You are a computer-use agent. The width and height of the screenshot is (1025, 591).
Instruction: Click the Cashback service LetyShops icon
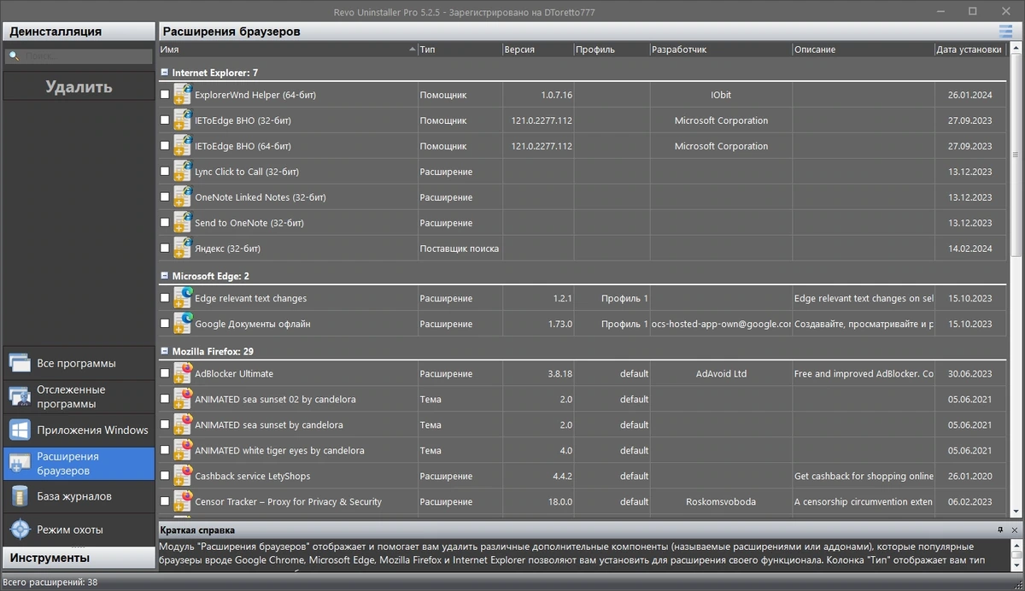[183, 476]
